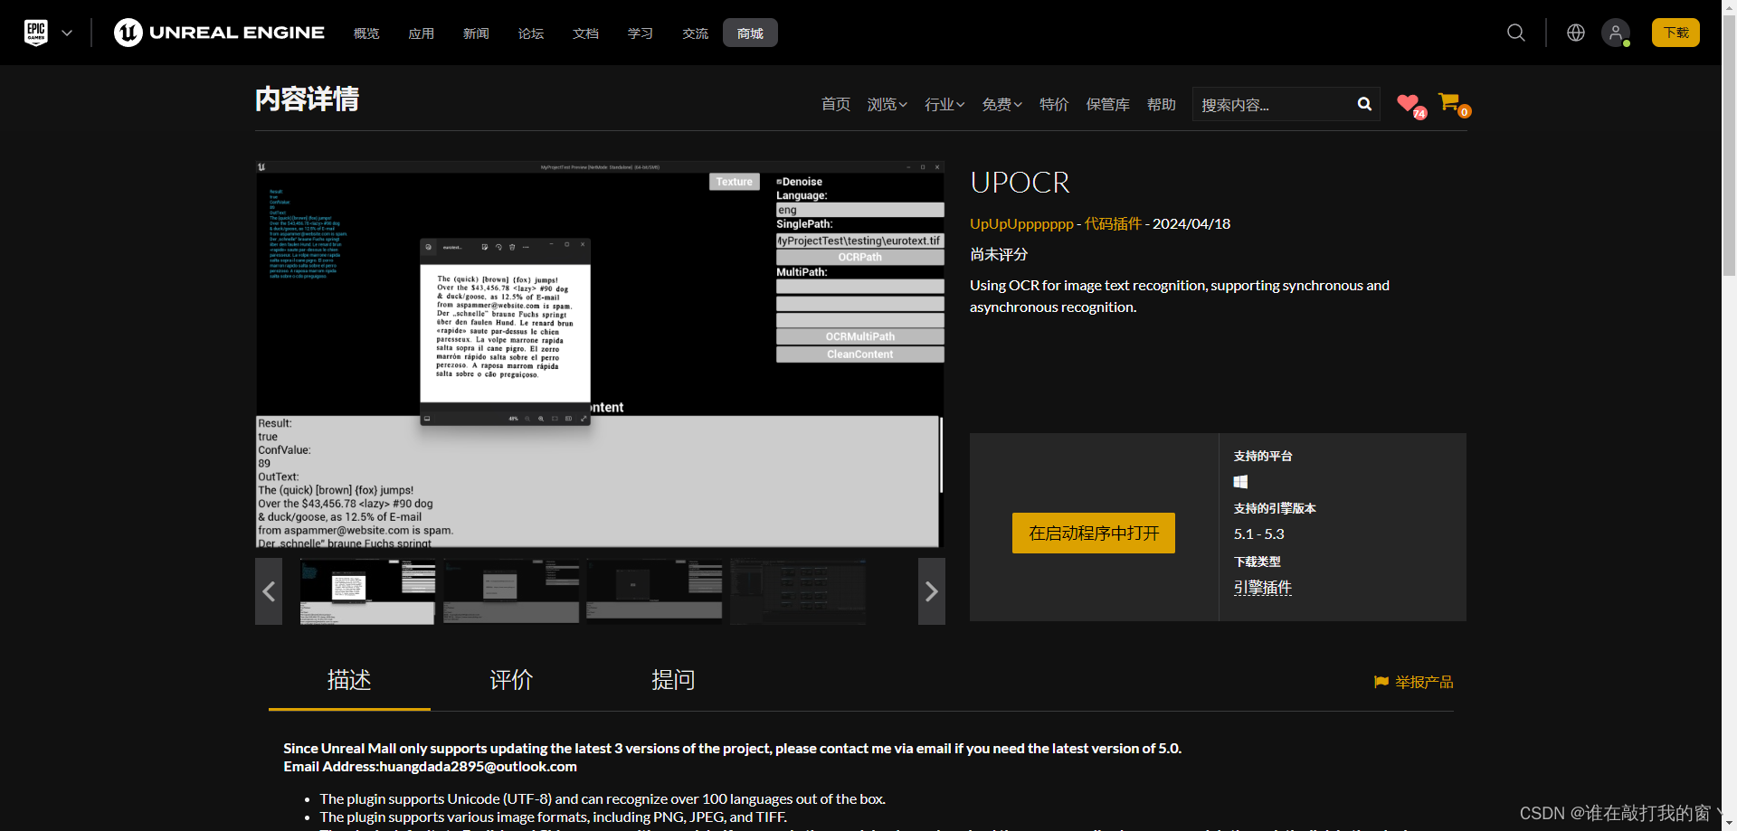Click the top bar search magnifier icon
The width and height of the screenshot is (1737, 831).
click(1516, 33)
